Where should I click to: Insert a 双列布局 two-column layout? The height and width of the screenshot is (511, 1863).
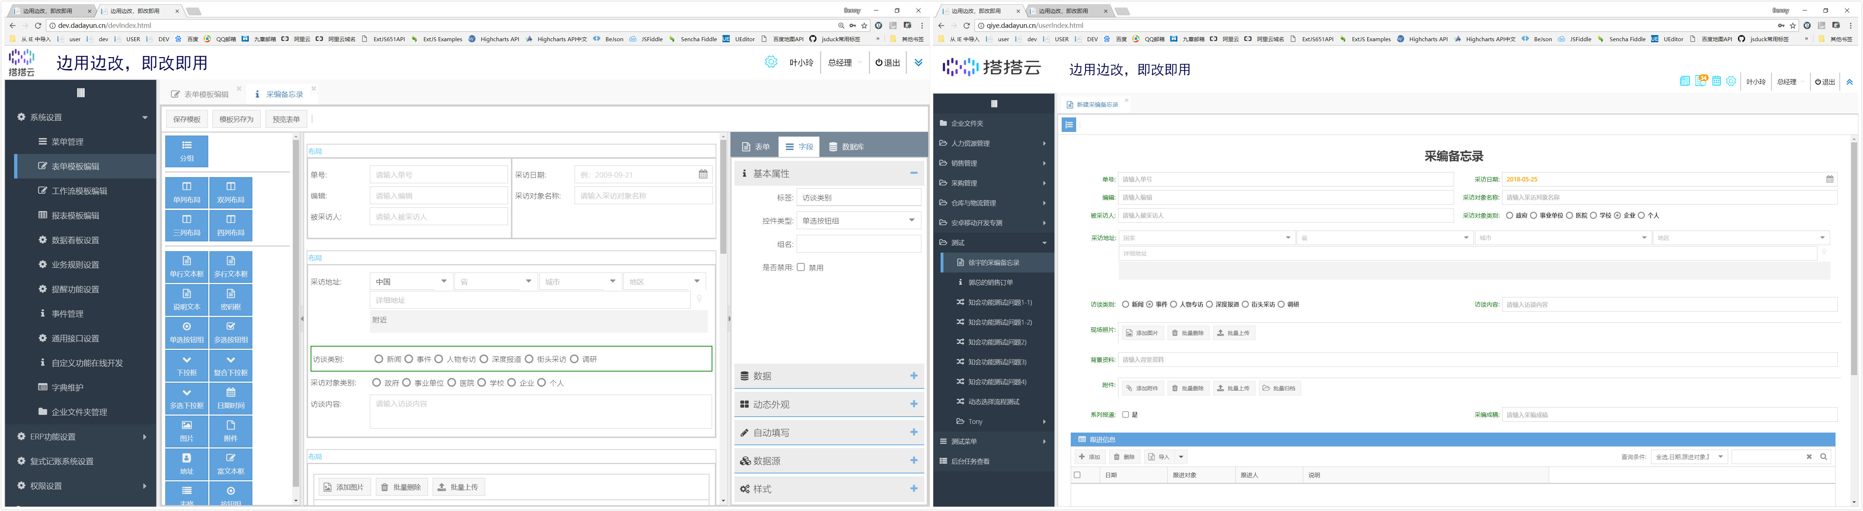coord(231,192)
